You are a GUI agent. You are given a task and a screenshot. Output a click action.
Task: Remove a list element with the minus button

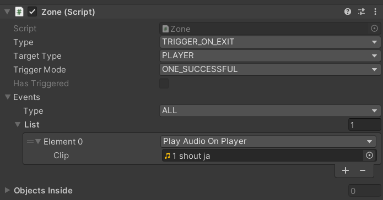pos(363,170)
